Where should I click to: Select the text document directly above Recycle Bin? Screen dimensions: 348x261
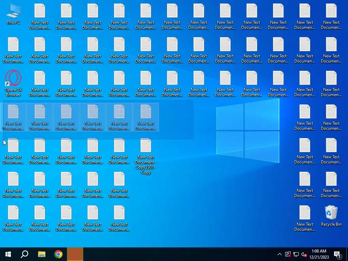point(331,185)
